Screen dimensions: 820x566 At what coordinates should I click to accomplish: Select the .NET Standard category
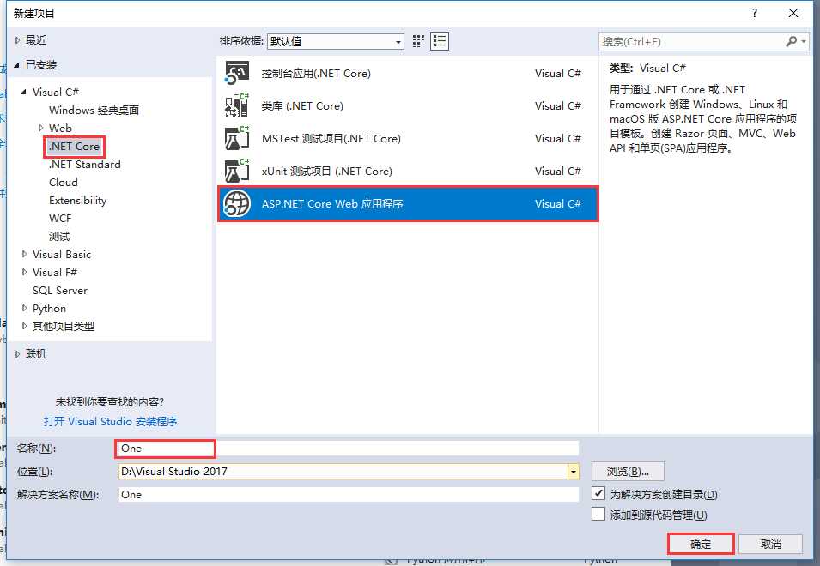tap(85, 165)
